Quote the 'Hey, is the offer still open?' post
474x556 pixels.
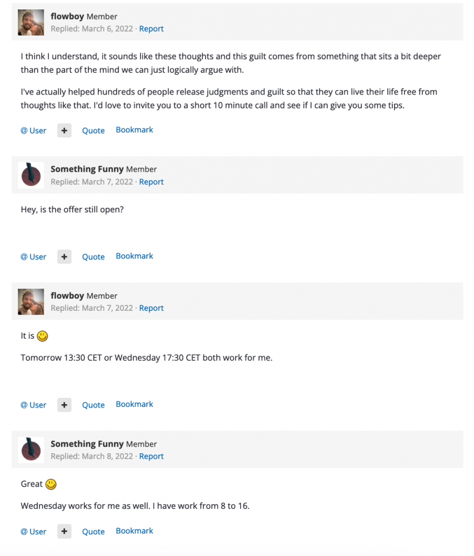coord(93,257)
